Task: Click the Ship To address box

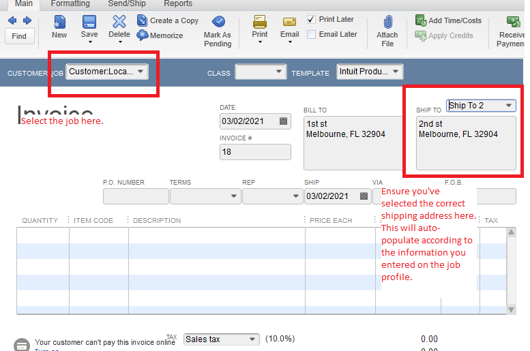Action: click(x=466, y=143)
